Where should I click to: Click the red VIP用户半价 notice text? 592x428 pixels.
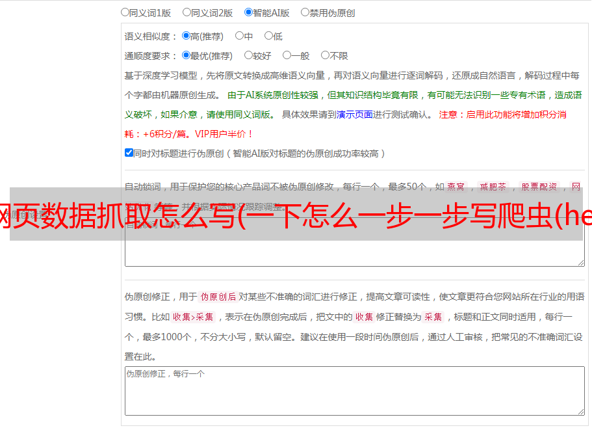(224, 134)
